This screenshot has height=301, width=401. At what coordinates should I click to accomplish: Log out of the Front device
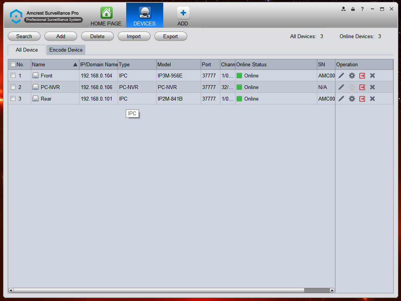click(x=362, y=76)
